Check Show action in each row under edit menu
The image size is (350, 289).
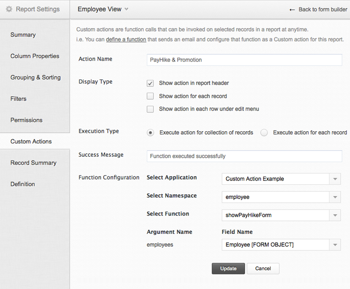coord(151,109)
